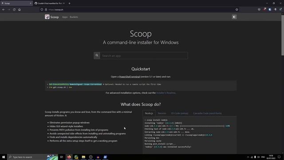The height and width of the screenshot is (160, 284).
Task: Click the padlock site security icon
Action: pyautogui.click(x=46, y=10)
